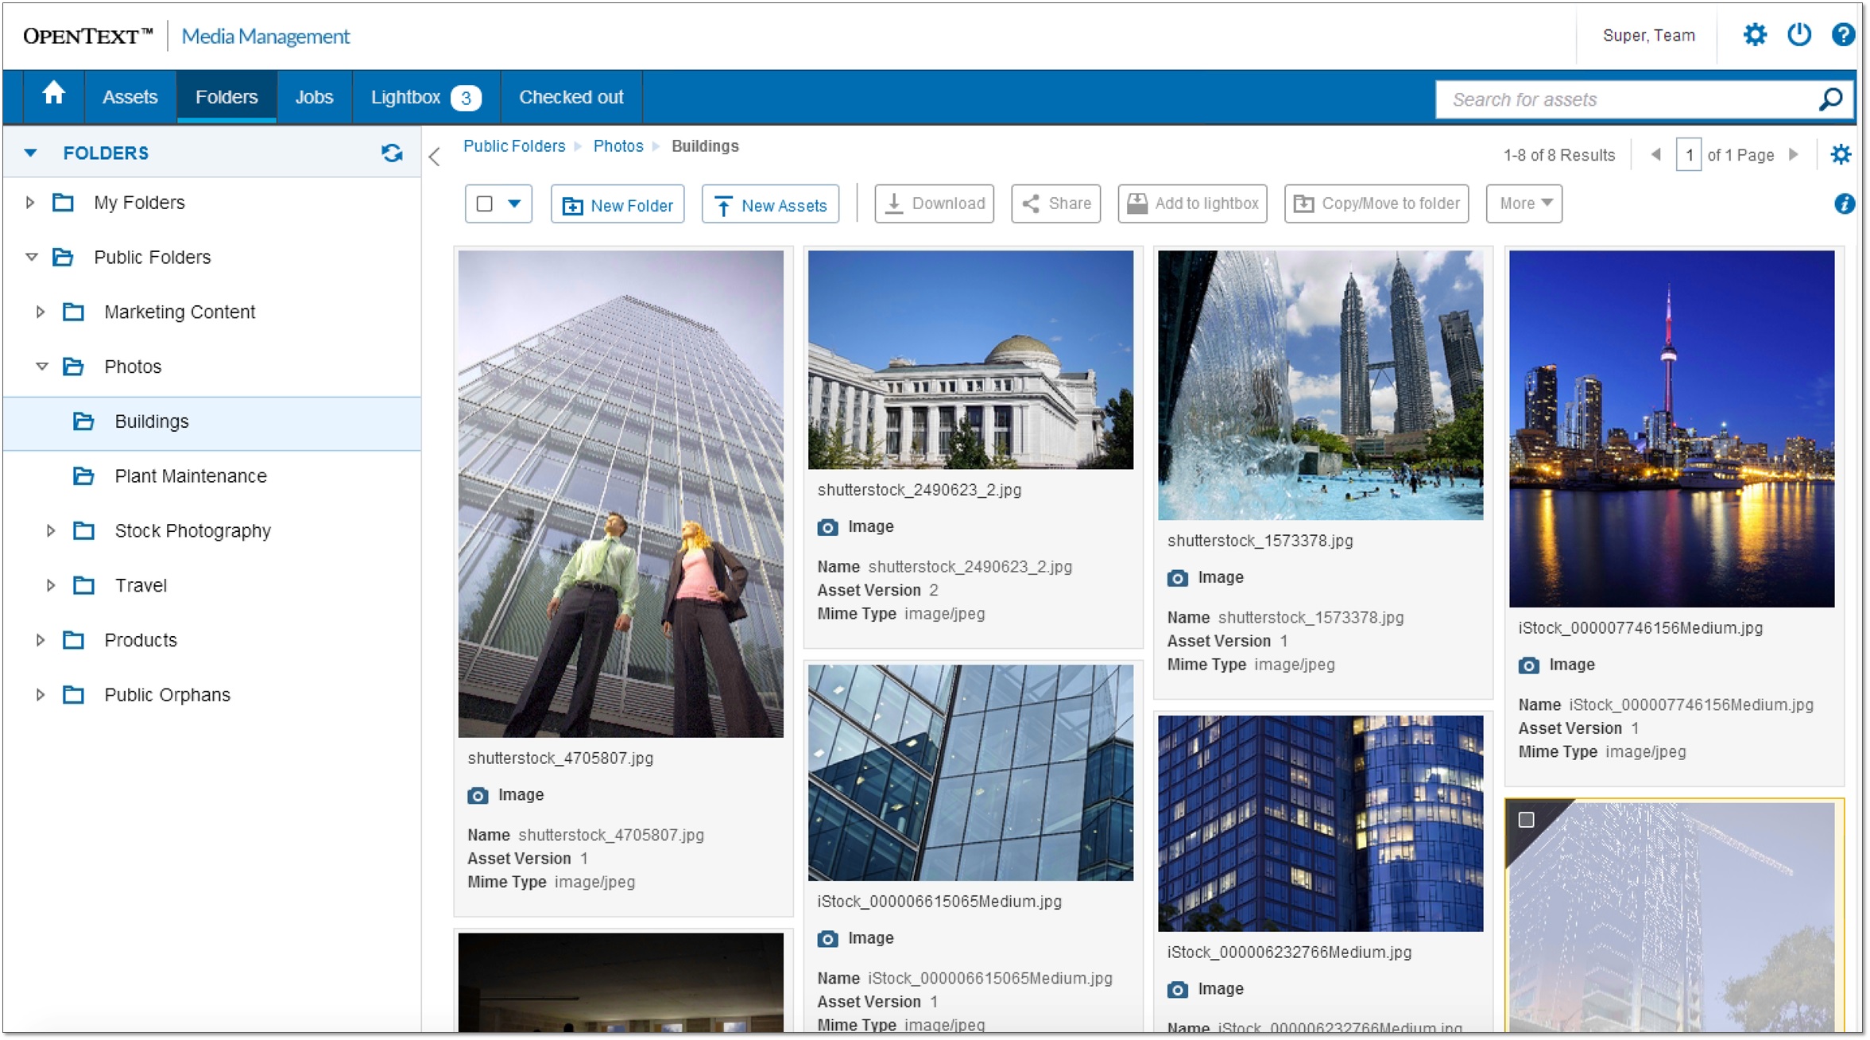Viewport: 1870px width, 1040px height.
Task: Switch to the Folders tab
Action: click(x=226, y=97)
